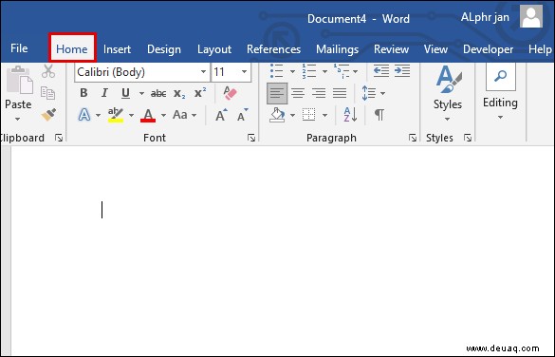Toggle align left
This screenshot has width=555, height=357.
pyautogui.click(x=277, y=93)
